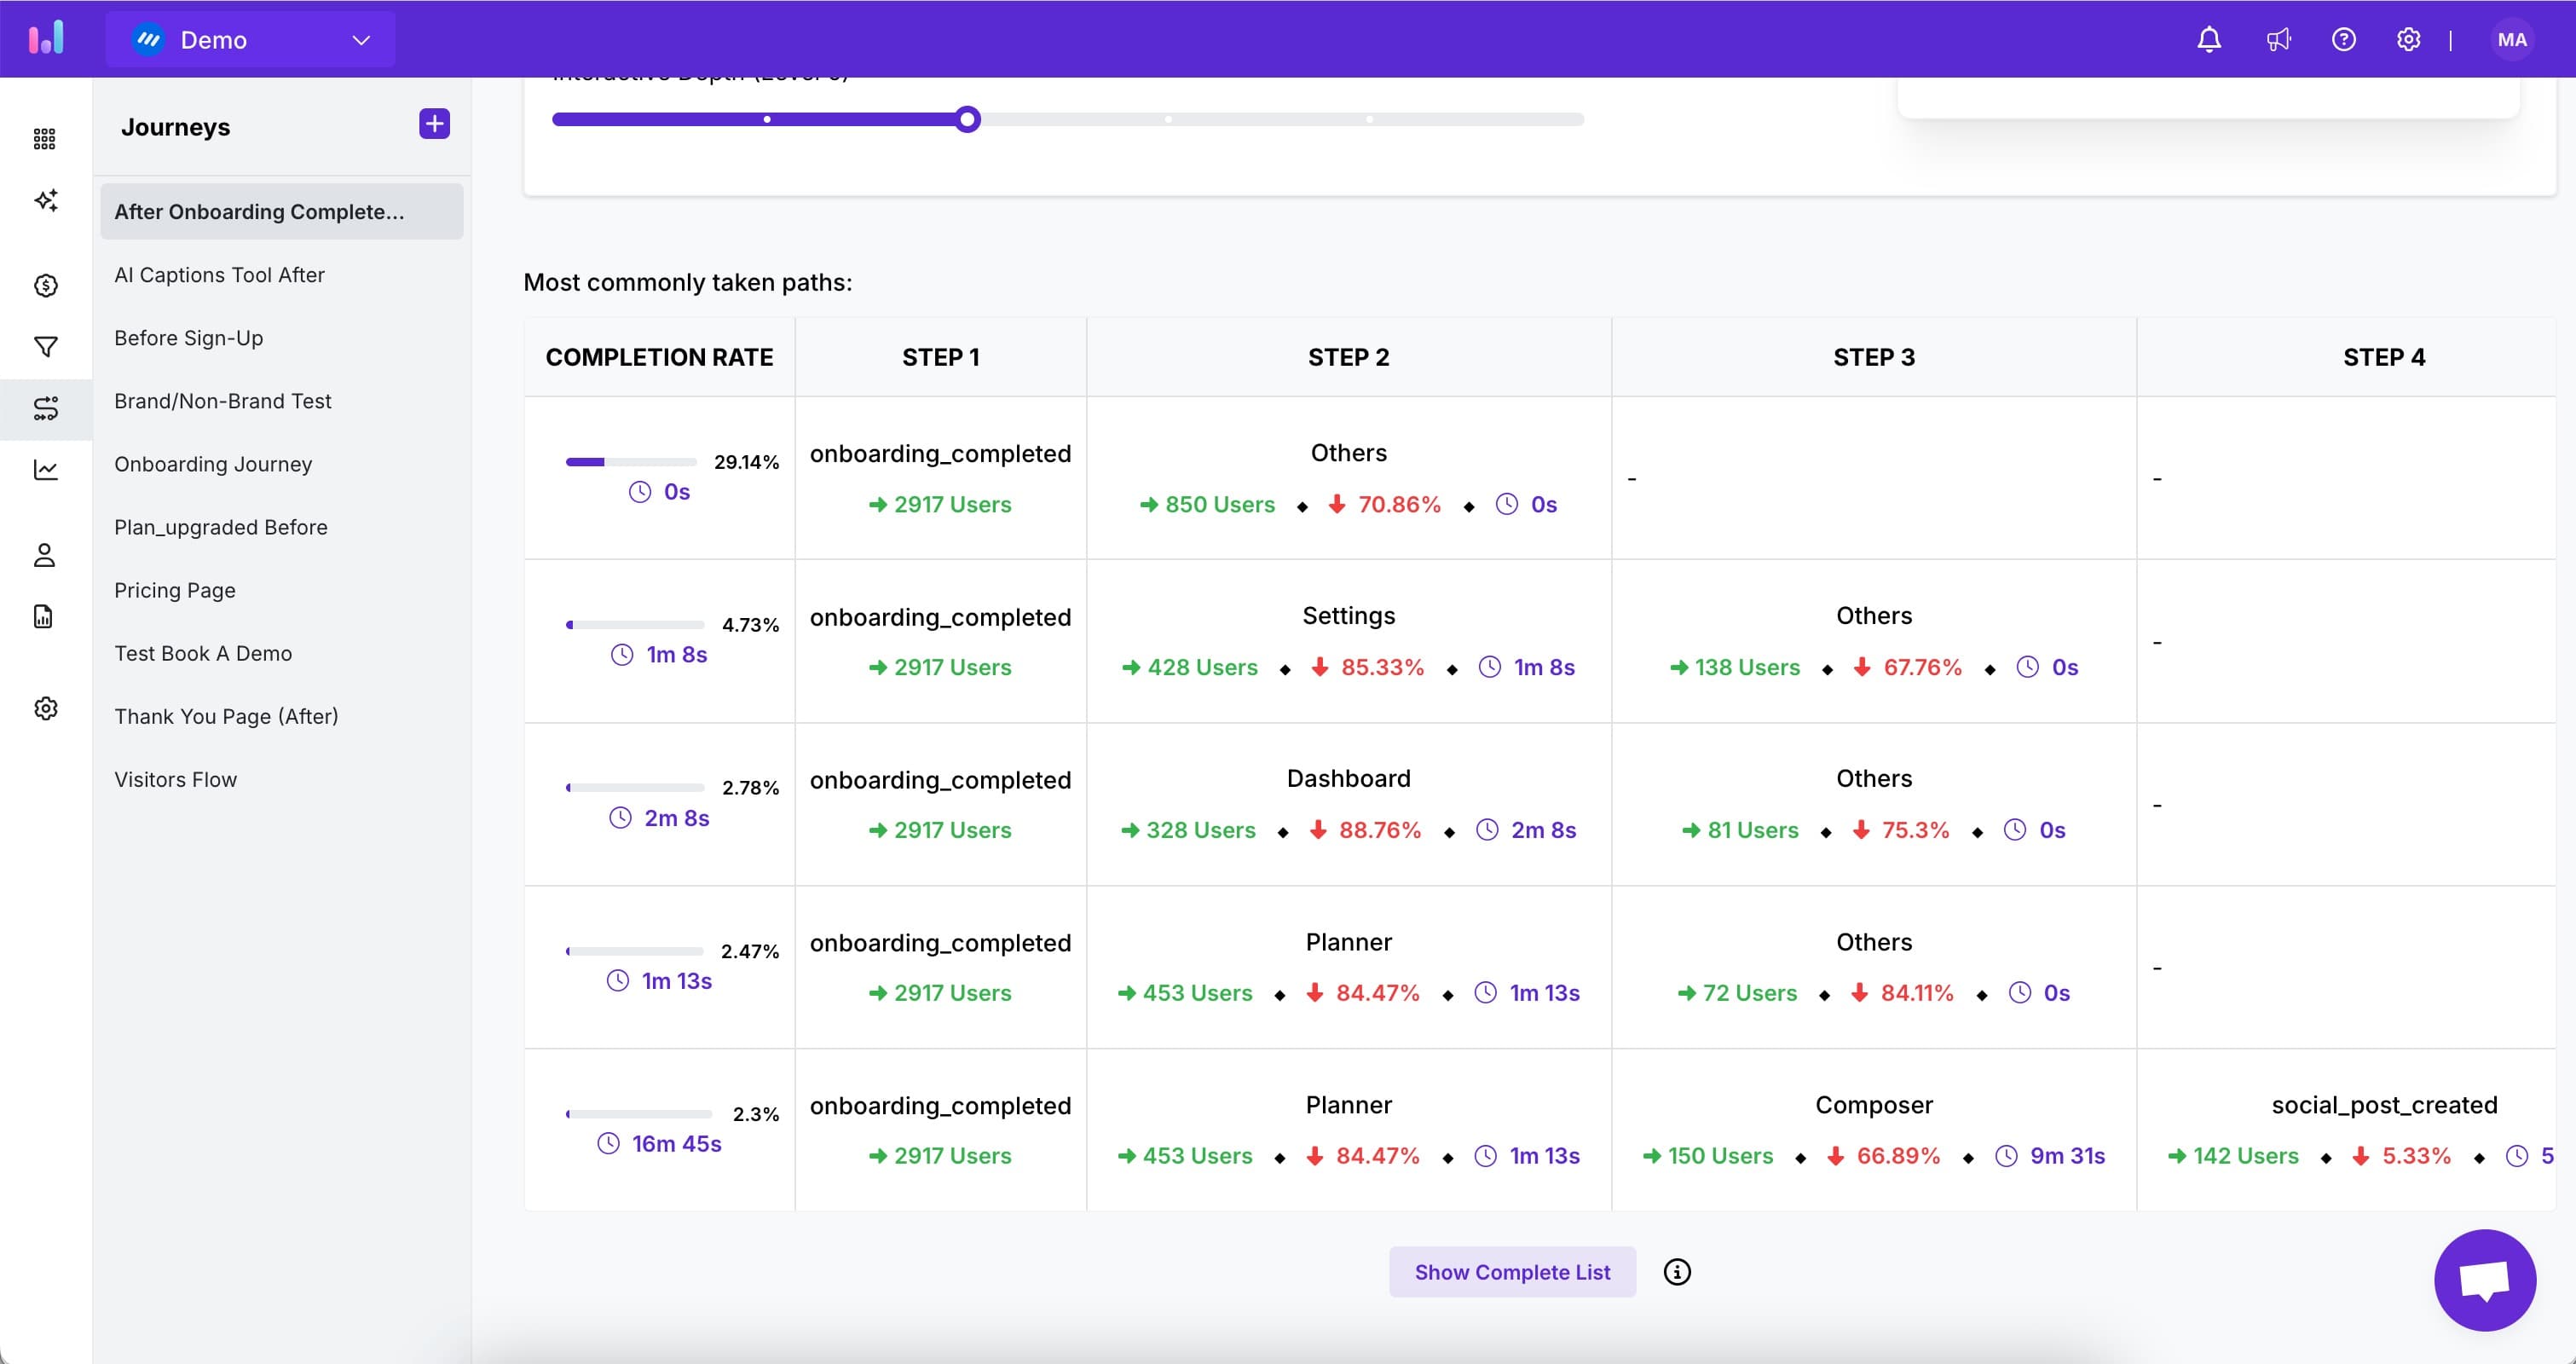Expand the info icon next to Show Complete List
Image resolution: width=2576 pixels, height=1364 pixels.
tap(1677, 1272)
